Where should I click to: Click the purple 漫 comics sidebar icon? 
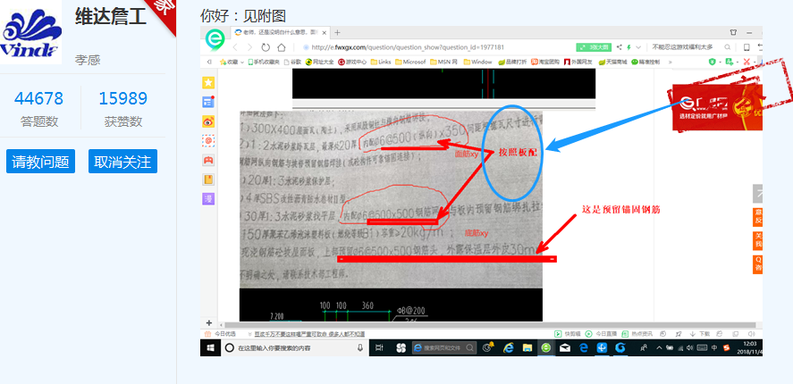tap(208, 198)
